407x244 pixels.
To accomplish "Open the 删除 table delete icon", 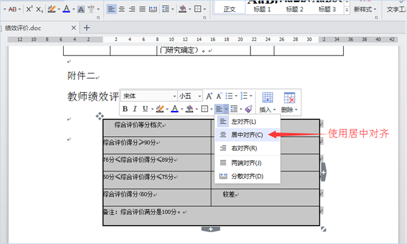I will [289, 102].
